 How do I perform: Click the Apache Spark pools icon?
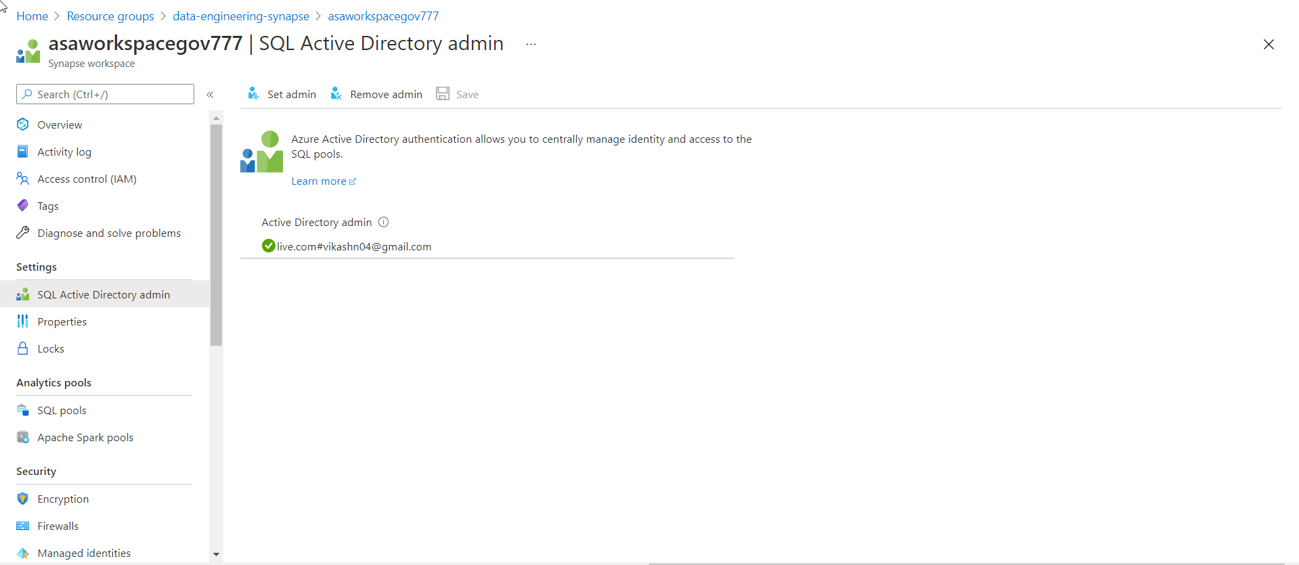(x=23, y=437)
